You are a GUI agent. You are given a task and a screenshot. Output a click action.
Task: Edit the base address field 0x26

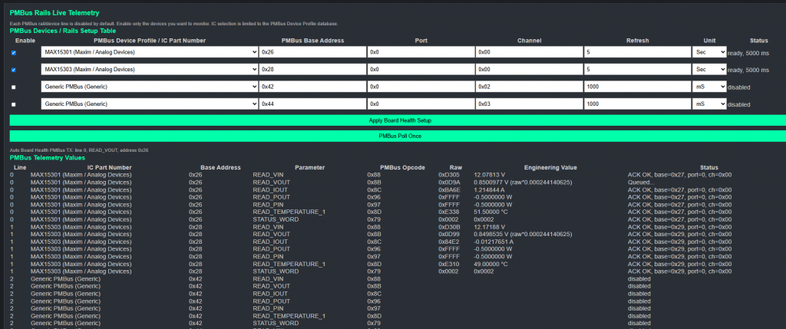(313, 52)
